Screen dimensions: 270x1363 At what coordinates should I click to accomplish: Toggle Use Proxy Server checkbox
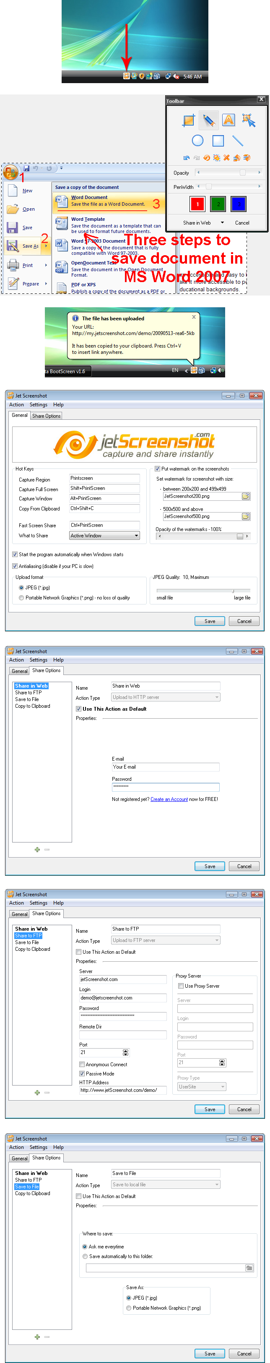pos(181,986)
